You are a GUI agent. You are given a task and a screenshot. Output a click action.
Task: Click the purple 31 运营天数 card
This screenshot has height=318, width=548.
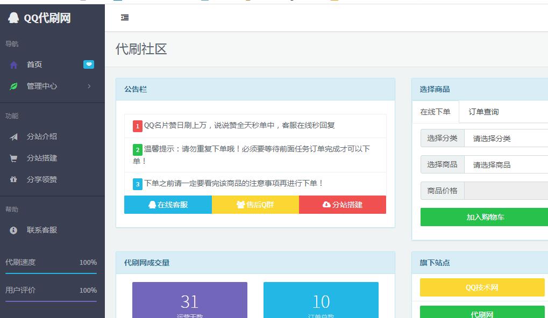190,300
